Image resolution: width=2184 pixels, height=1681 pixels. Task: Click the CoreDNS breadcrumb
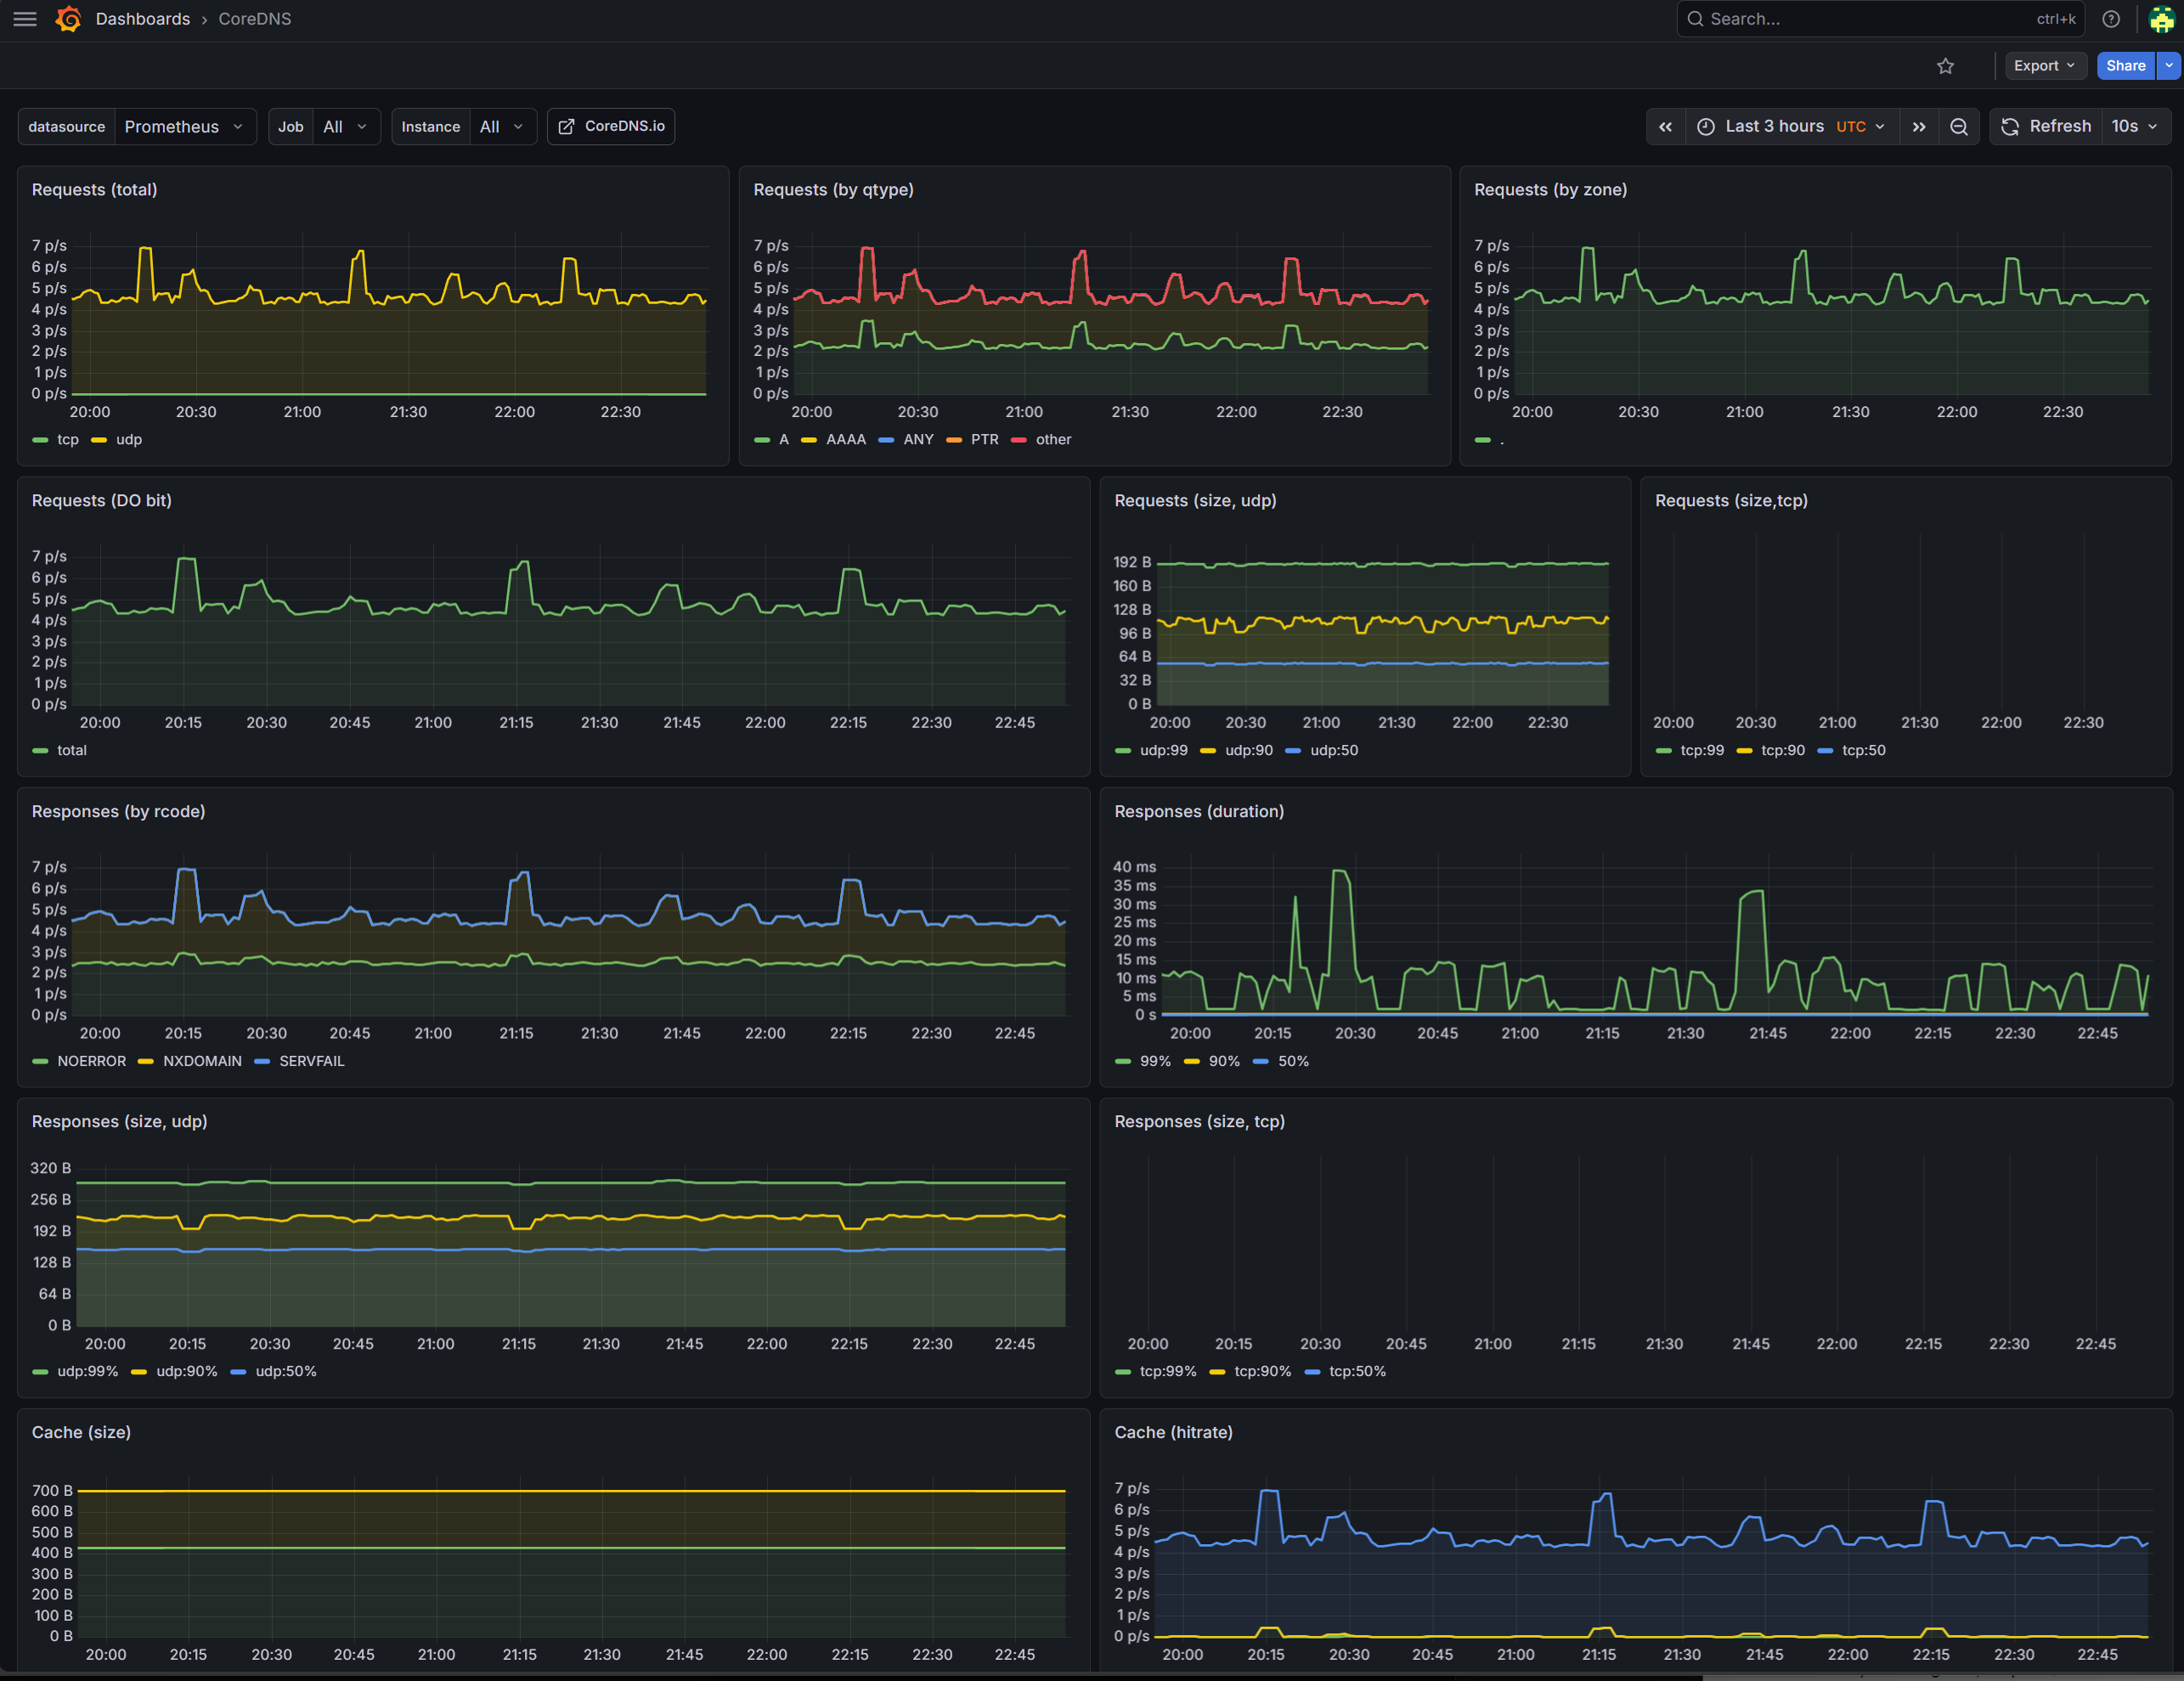point(255,19)
